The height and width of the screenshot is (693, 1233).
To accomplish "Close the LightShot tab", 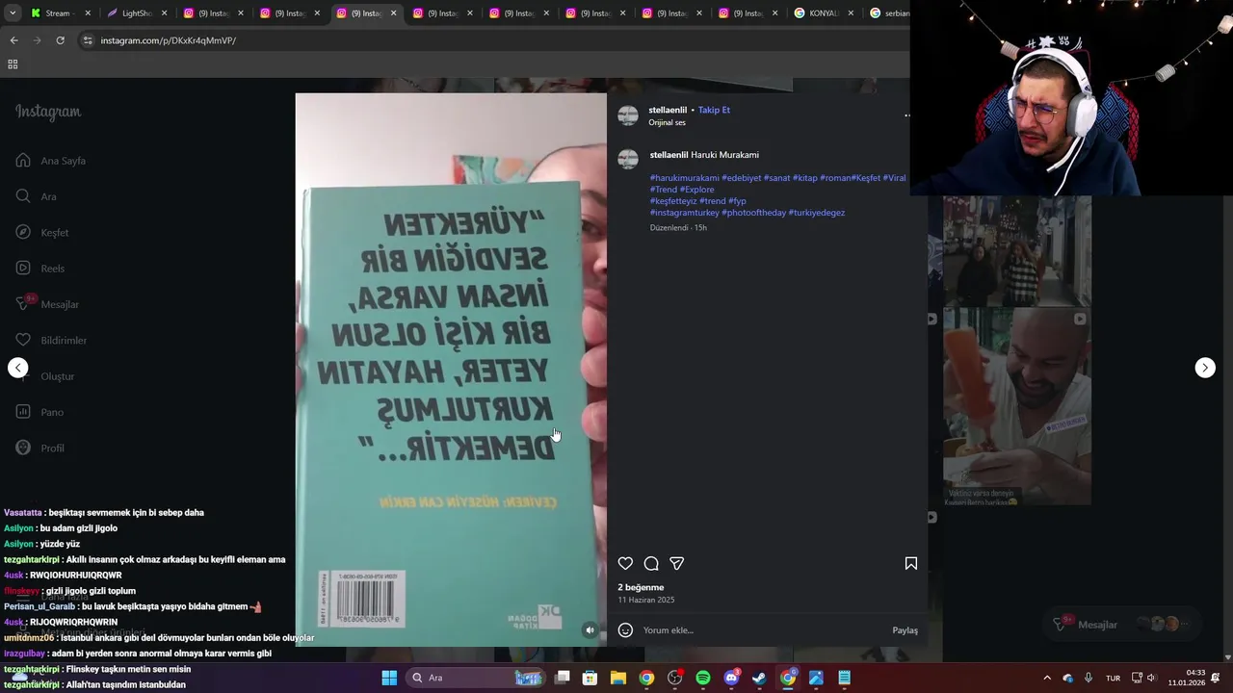I will (164, 13).
